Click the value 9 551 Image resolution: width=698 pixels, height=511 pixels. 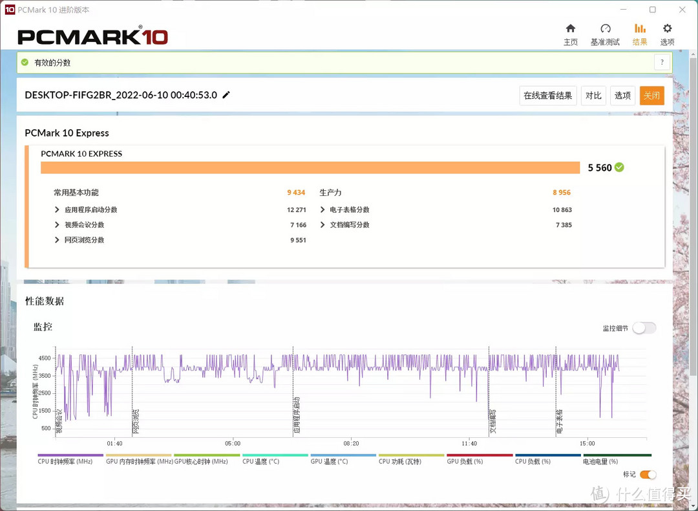(298, 240)
